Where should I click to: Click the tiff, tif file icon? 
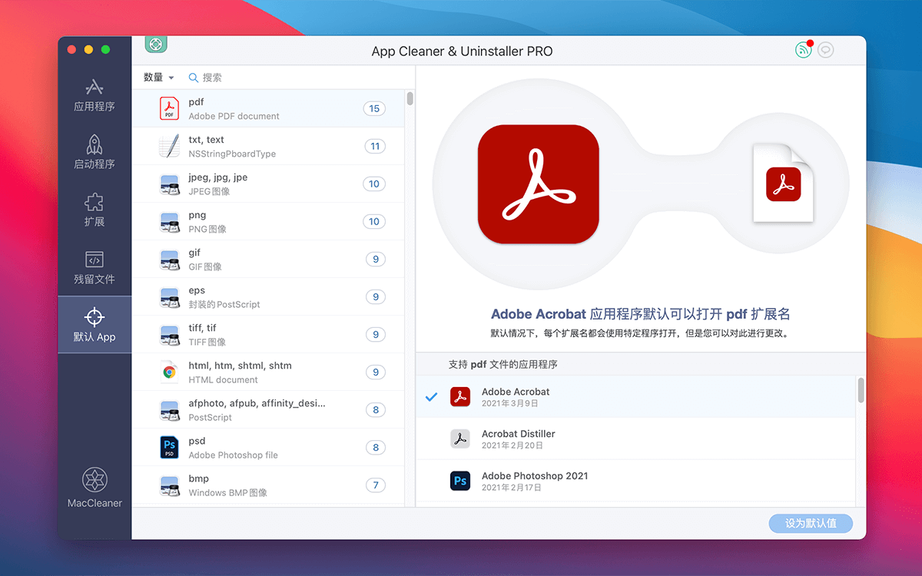point(169,334)
